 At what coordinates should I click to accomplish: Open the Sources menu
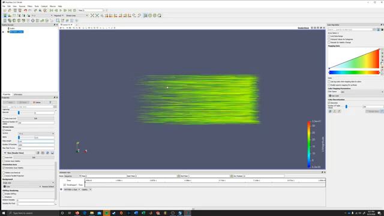[22, 6]
